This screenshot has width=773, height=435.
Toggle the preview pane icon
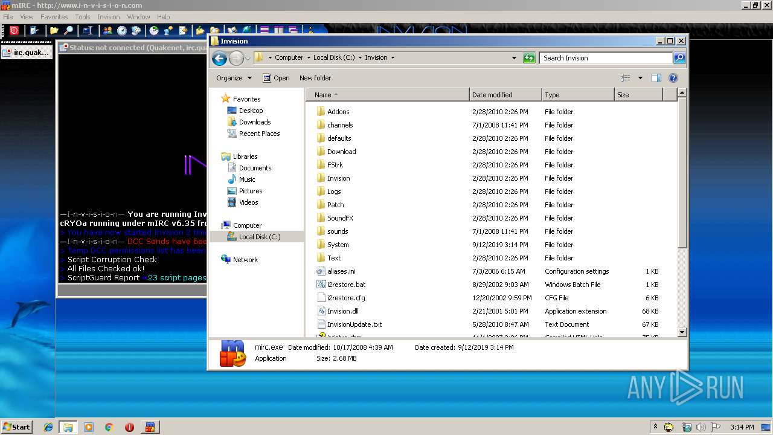coord(656,78)
